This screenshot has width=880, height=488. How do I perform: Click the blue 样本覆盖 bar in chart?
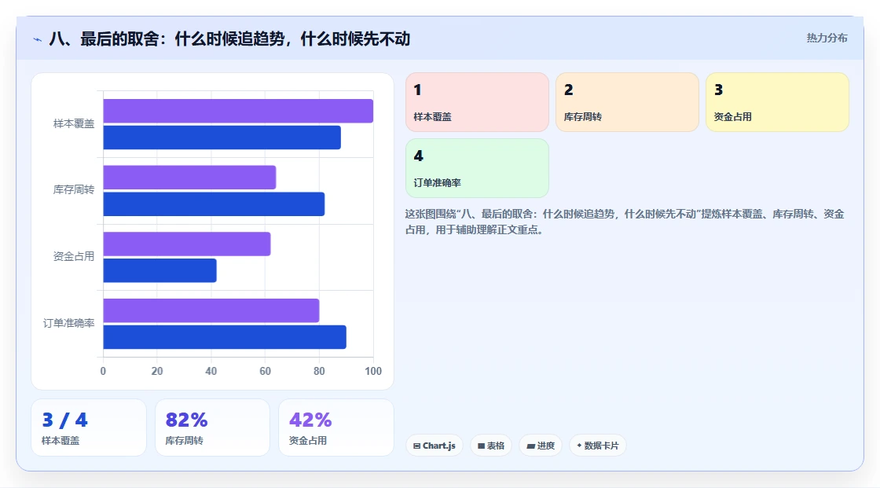click(x=222, y=138)
